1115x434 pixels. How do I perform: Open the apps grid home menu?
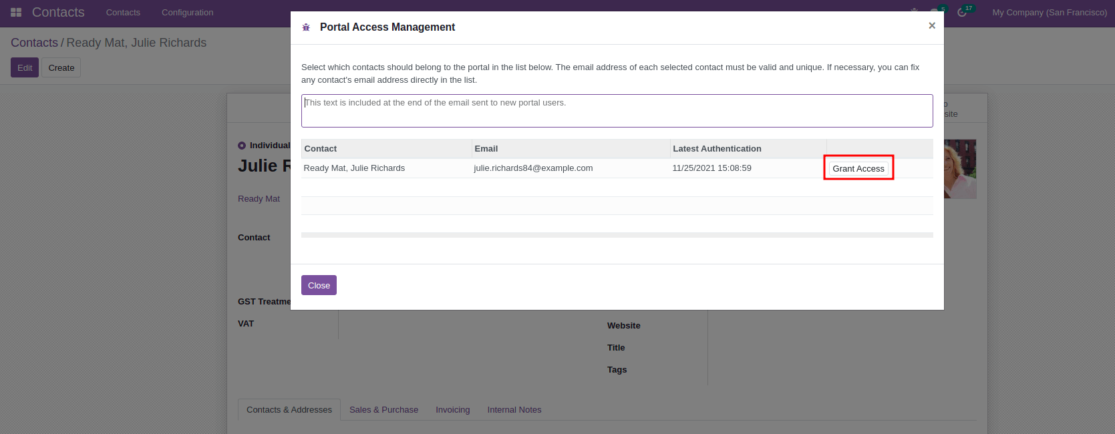pyautogui.click(x=16, y=13)
